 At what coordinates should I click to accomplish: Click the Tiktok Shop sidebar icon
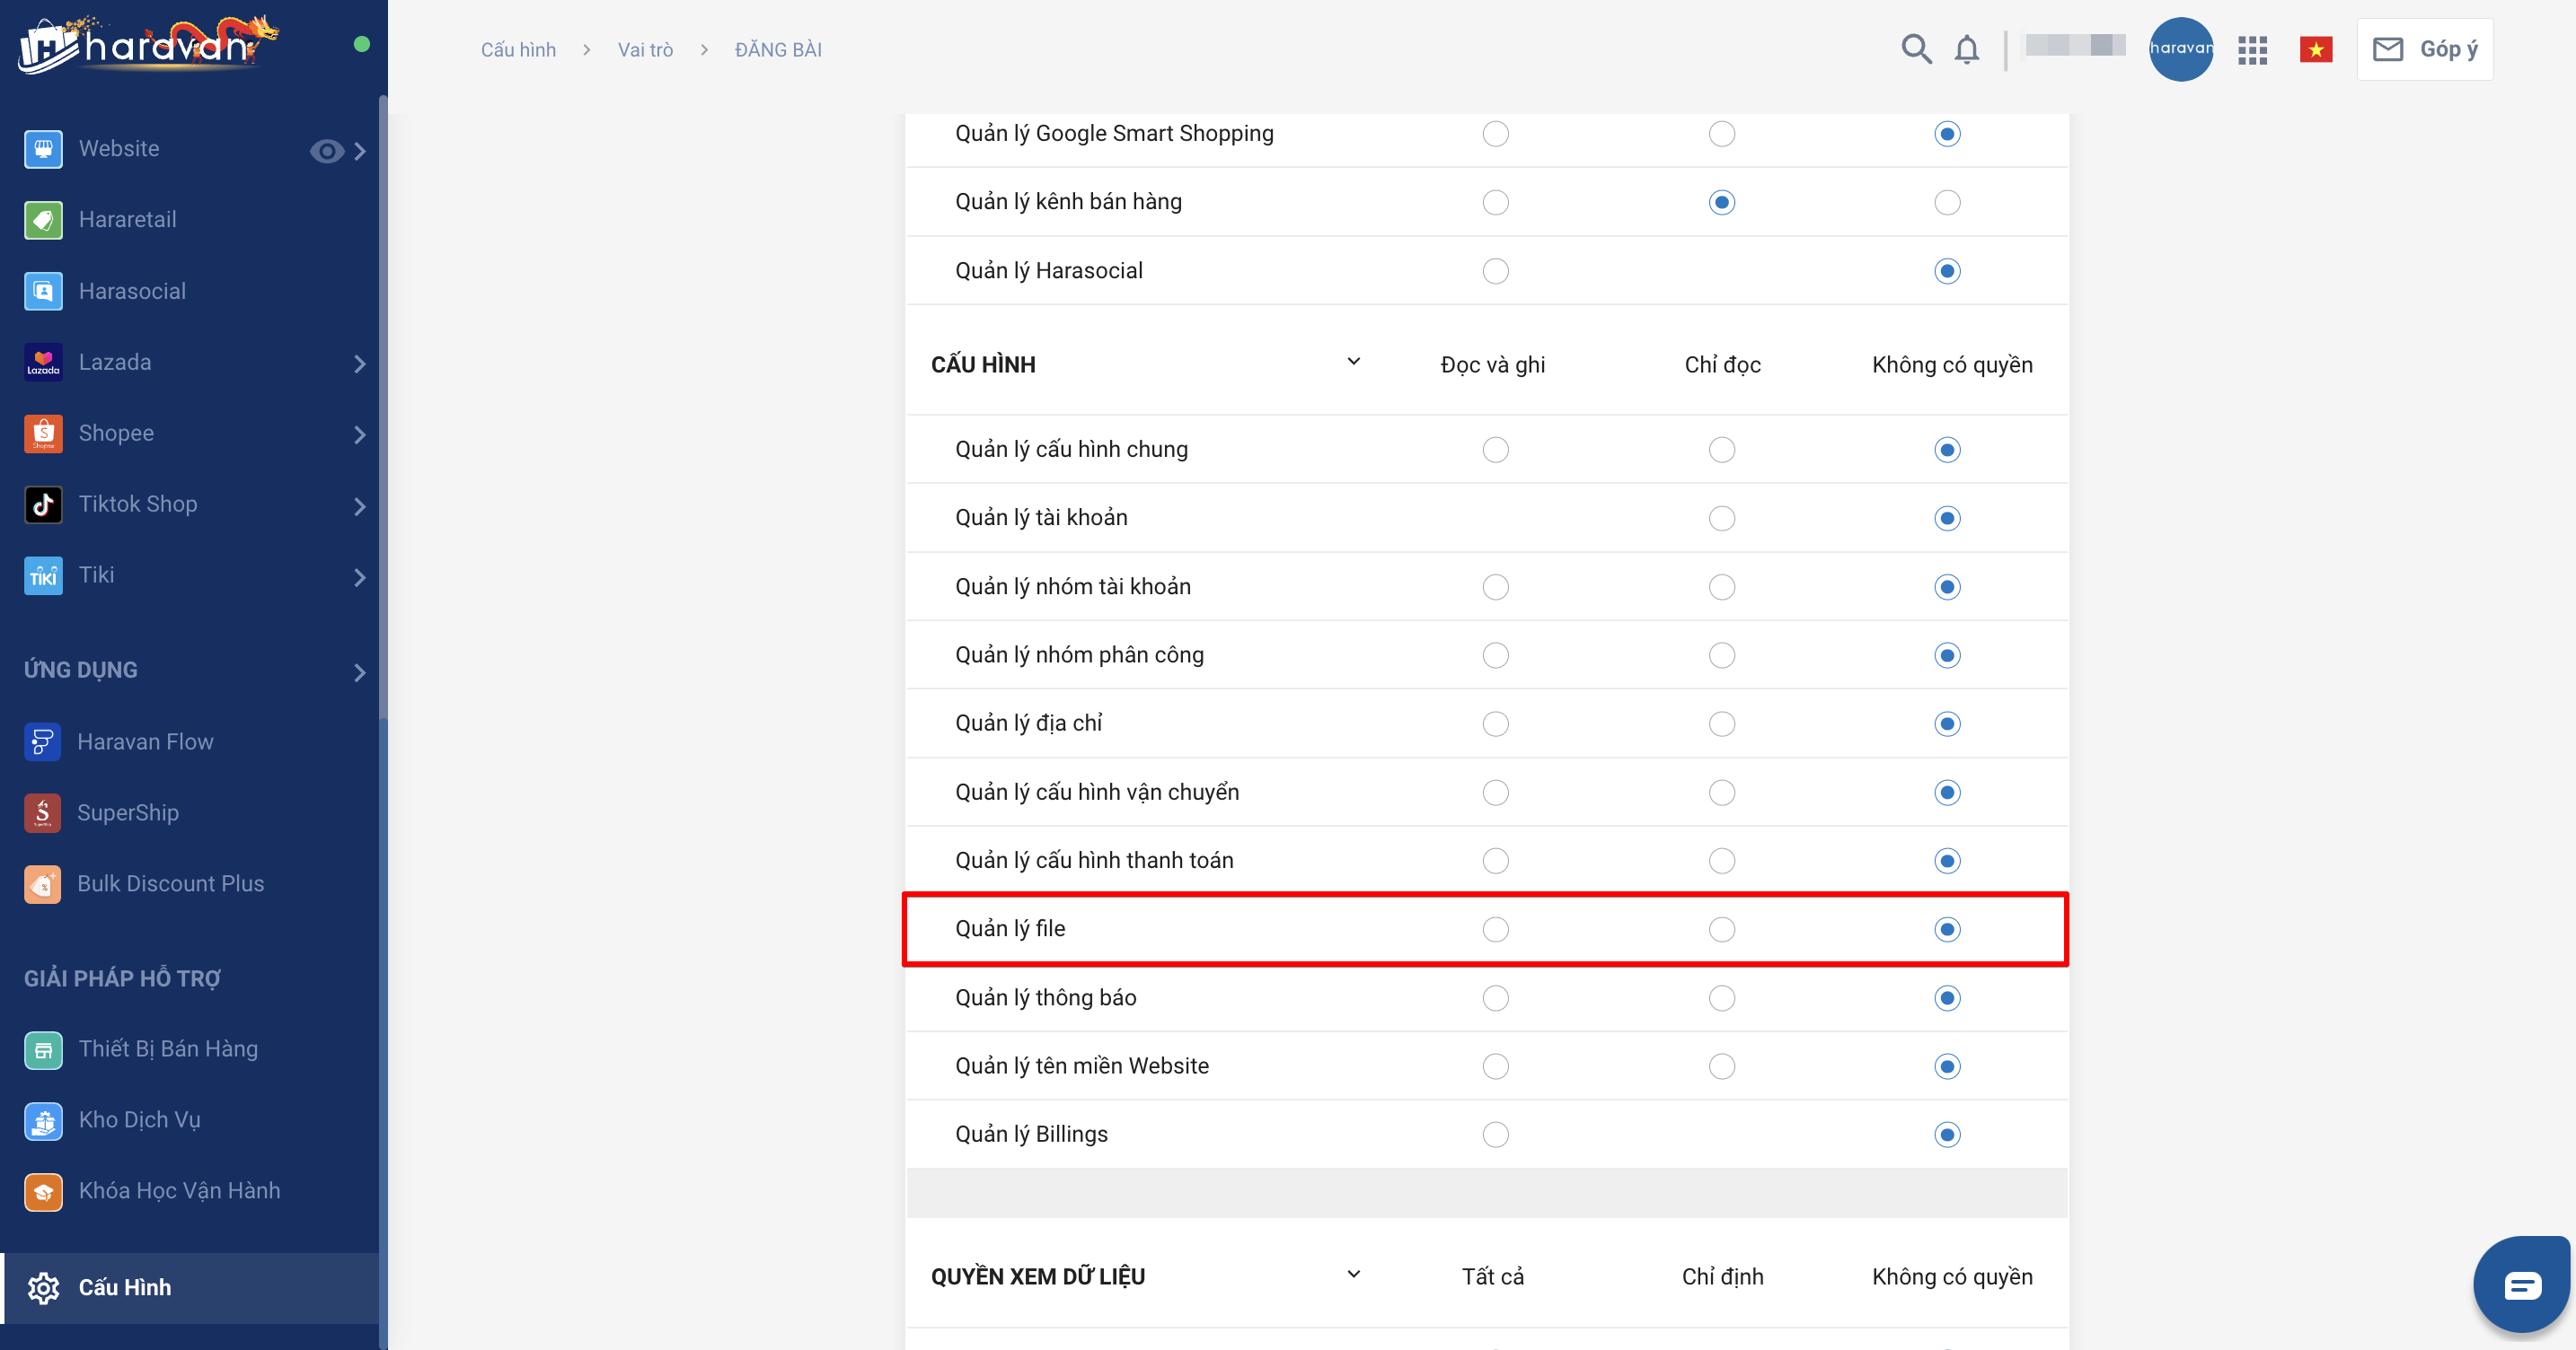(x=43, y=504)
